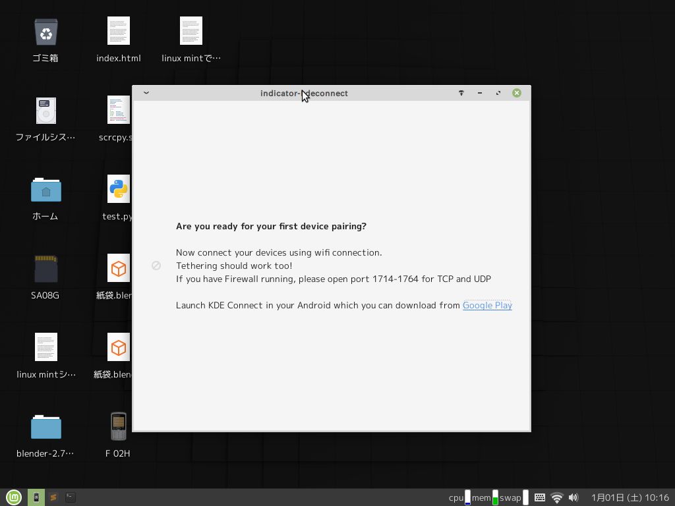Click the keyboard input method tray icon

pyautogui.click(x=539, y=498)
